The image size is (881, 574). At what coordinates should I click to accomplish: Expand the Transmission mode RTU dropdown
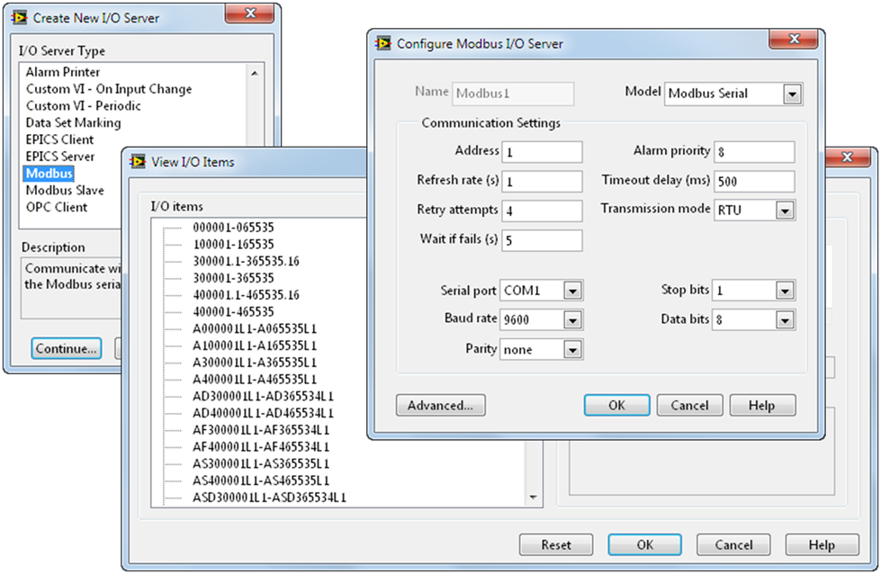(785, 211)
